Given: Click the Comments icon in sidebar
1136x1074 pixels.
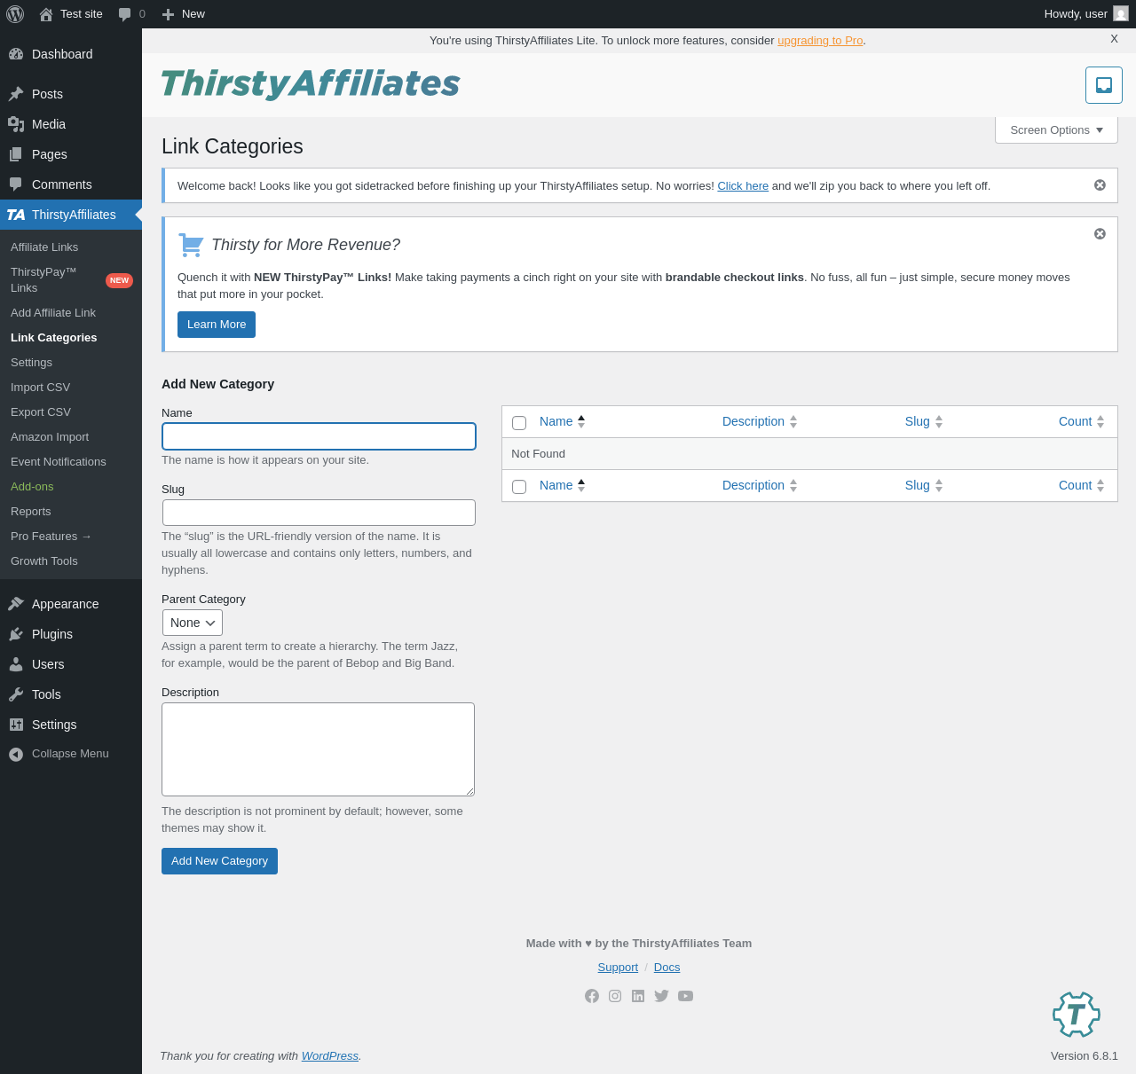Looking at the screenshot, I should [x=16, y=184].
